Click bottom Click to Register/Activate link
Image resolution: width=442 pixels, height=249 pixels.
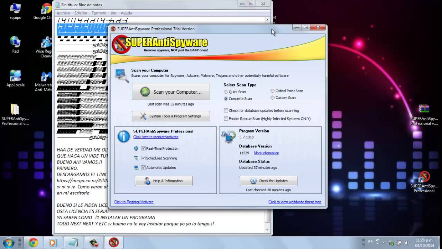[x=134, y=202]
